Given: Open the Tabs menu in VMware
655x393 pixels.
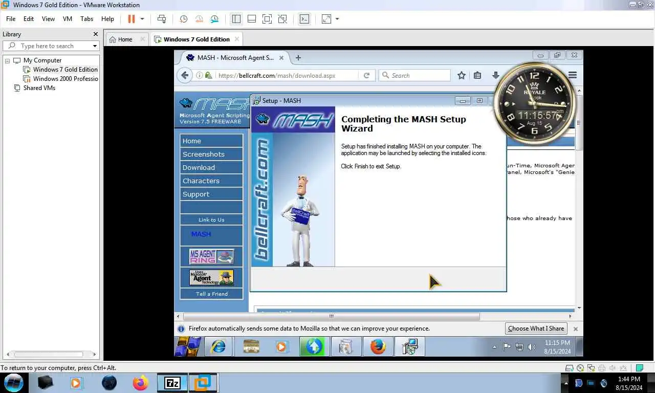Looking at the screenshot, I should [x=87, y=18].
